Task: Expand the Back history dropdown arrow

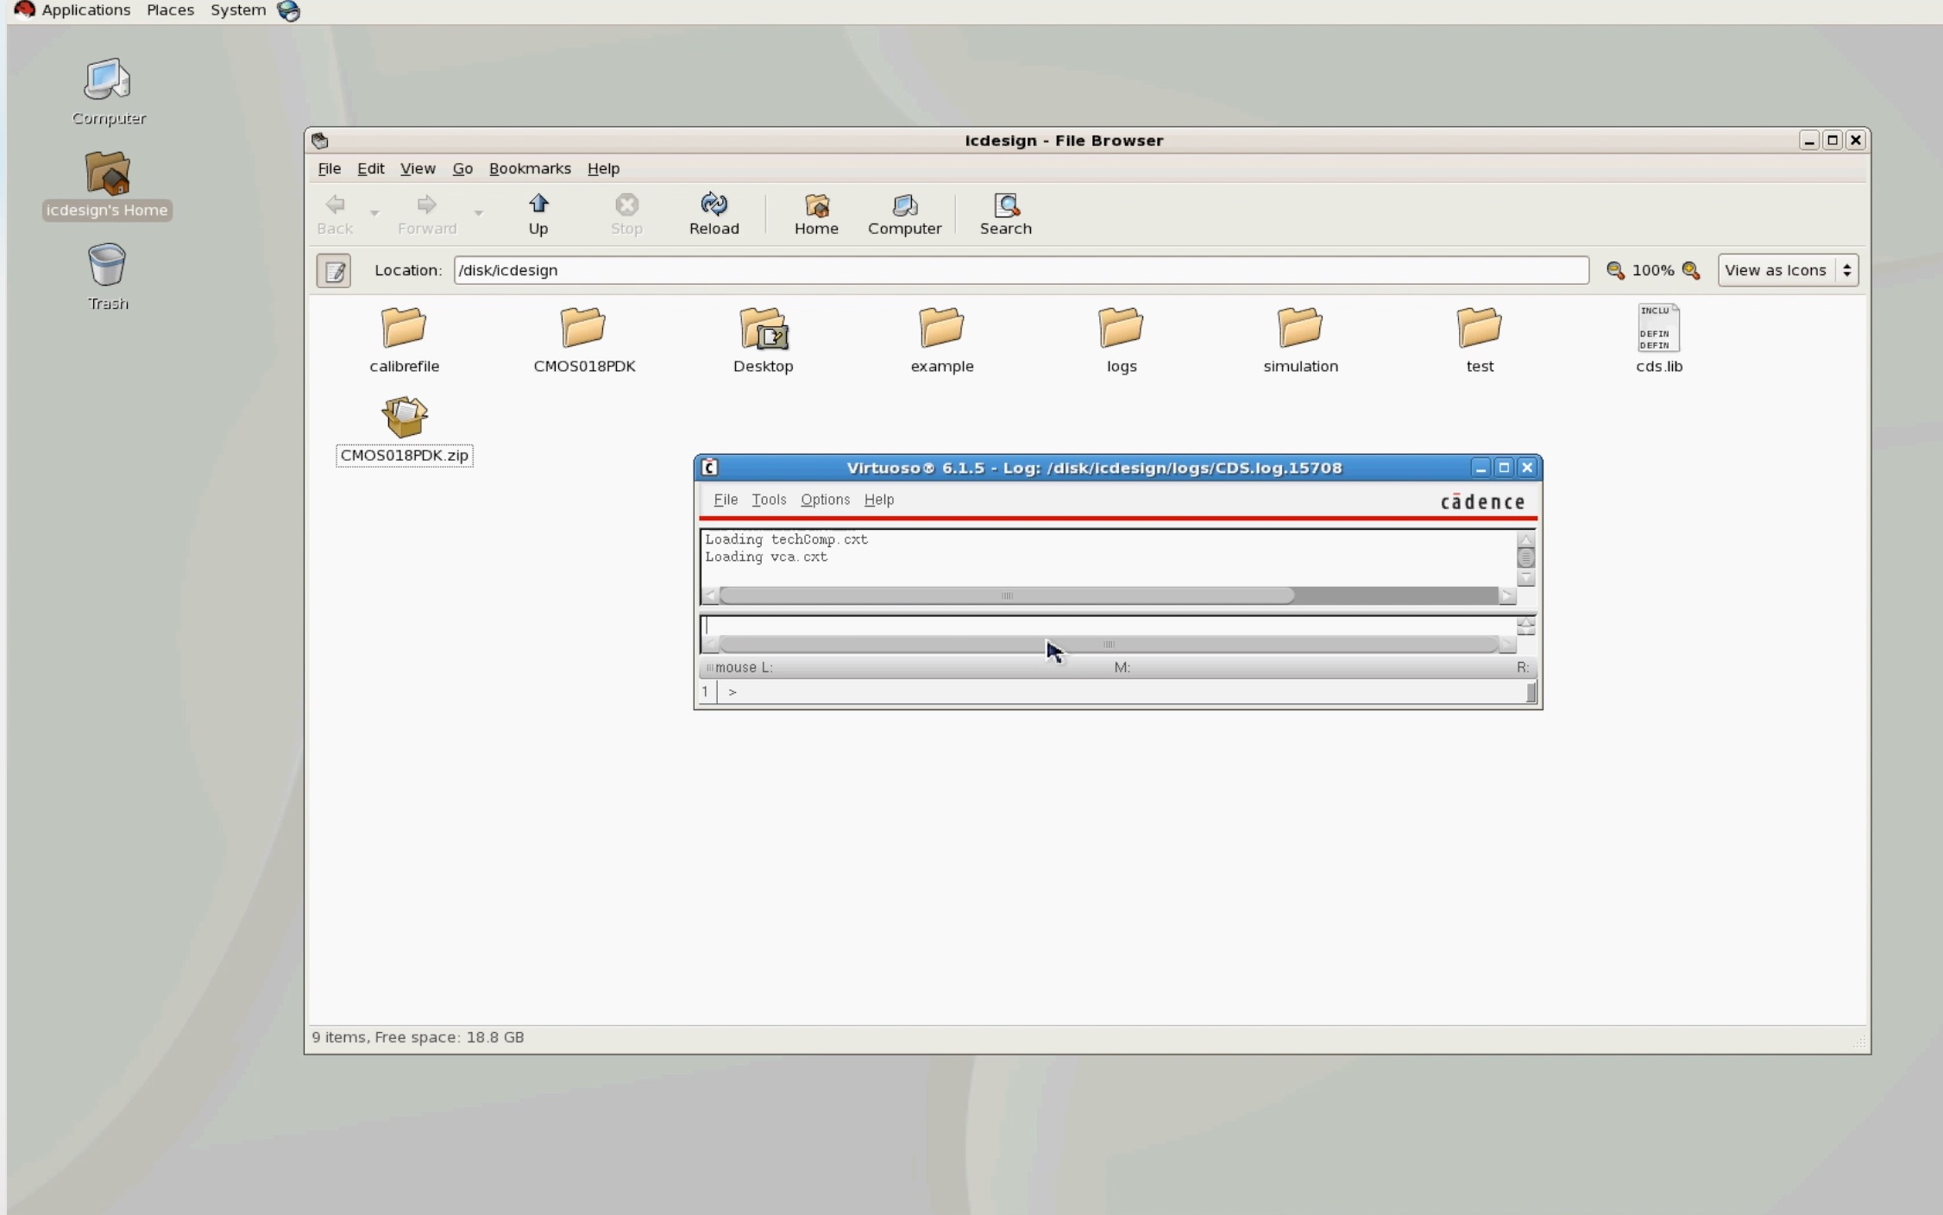Action: [x=374, y=213]
